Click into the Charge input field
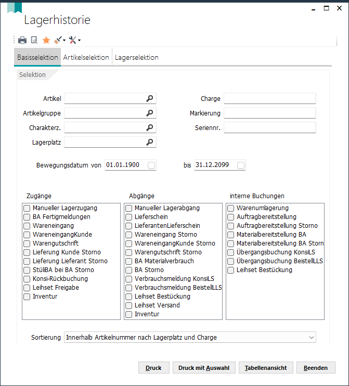The height and width of the screenshot is (386, 349). [x=270, y=98]
